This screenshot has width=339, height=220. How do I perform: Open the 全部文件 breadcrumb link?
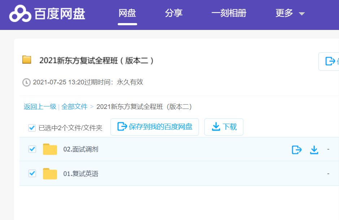point(75,107)
